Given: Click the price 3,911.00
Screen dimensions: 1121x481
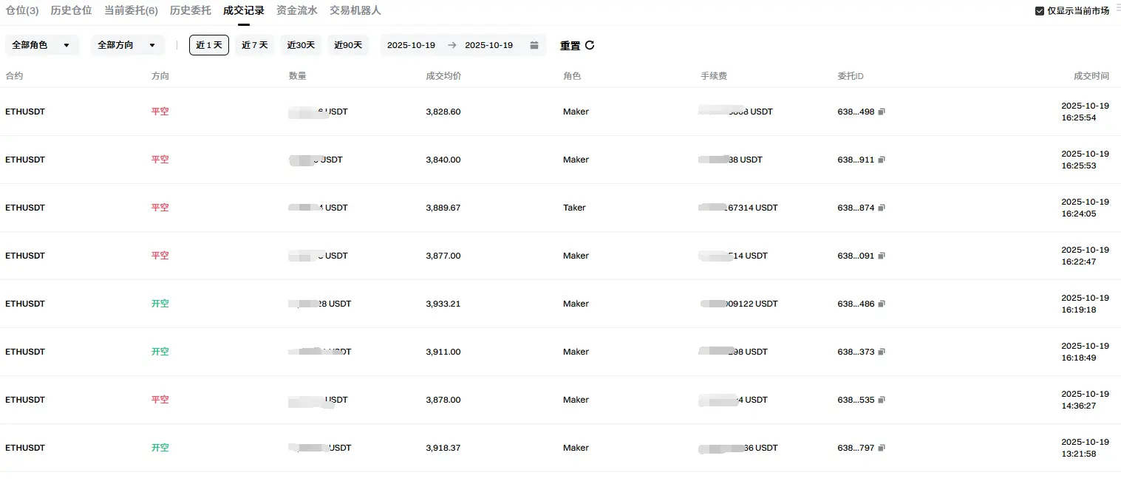Looking at the screenshot, I should click(443, 352).
